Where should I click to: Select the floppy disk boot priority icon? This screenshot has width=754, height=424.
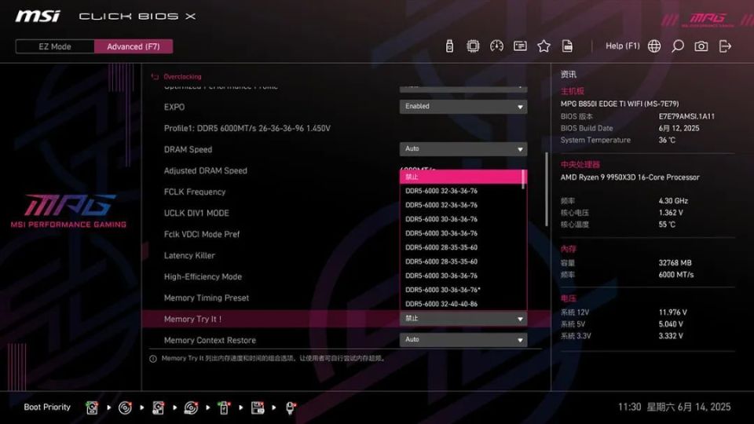point(258,408)
